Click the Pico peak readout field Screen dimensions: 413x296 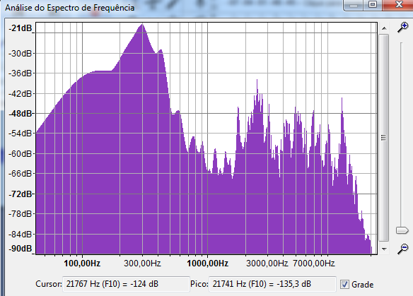coord(272,284)
